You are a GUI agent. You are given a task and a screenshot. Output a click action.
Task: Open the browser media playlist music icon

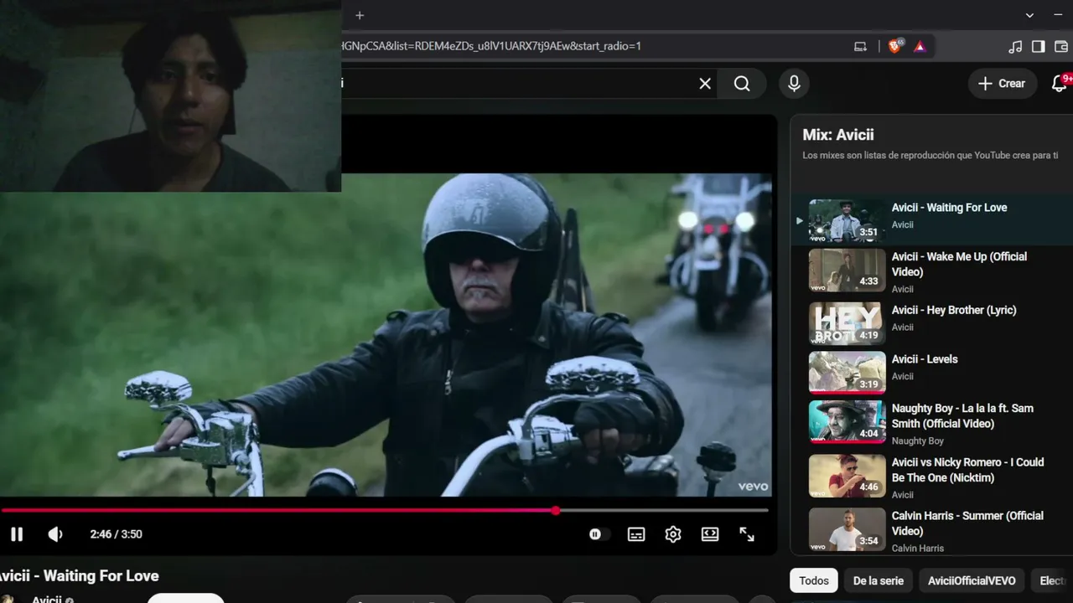[1015, 46]
